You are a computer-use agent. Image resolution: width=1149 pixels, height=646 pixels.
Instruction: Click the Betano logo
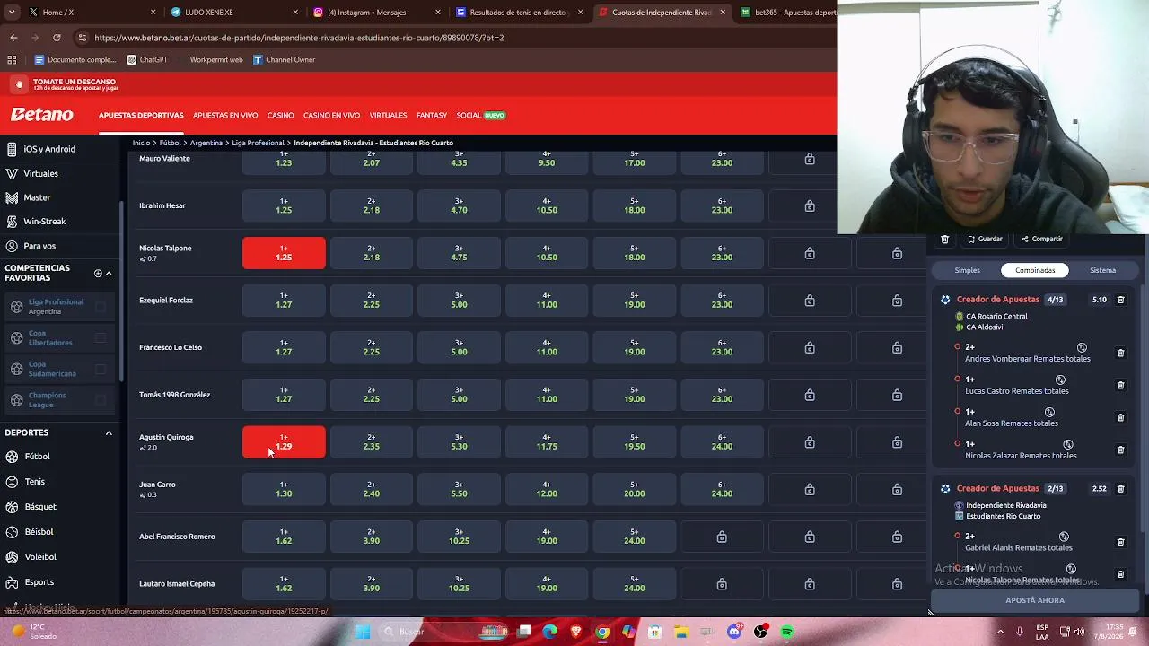point(42,115)
